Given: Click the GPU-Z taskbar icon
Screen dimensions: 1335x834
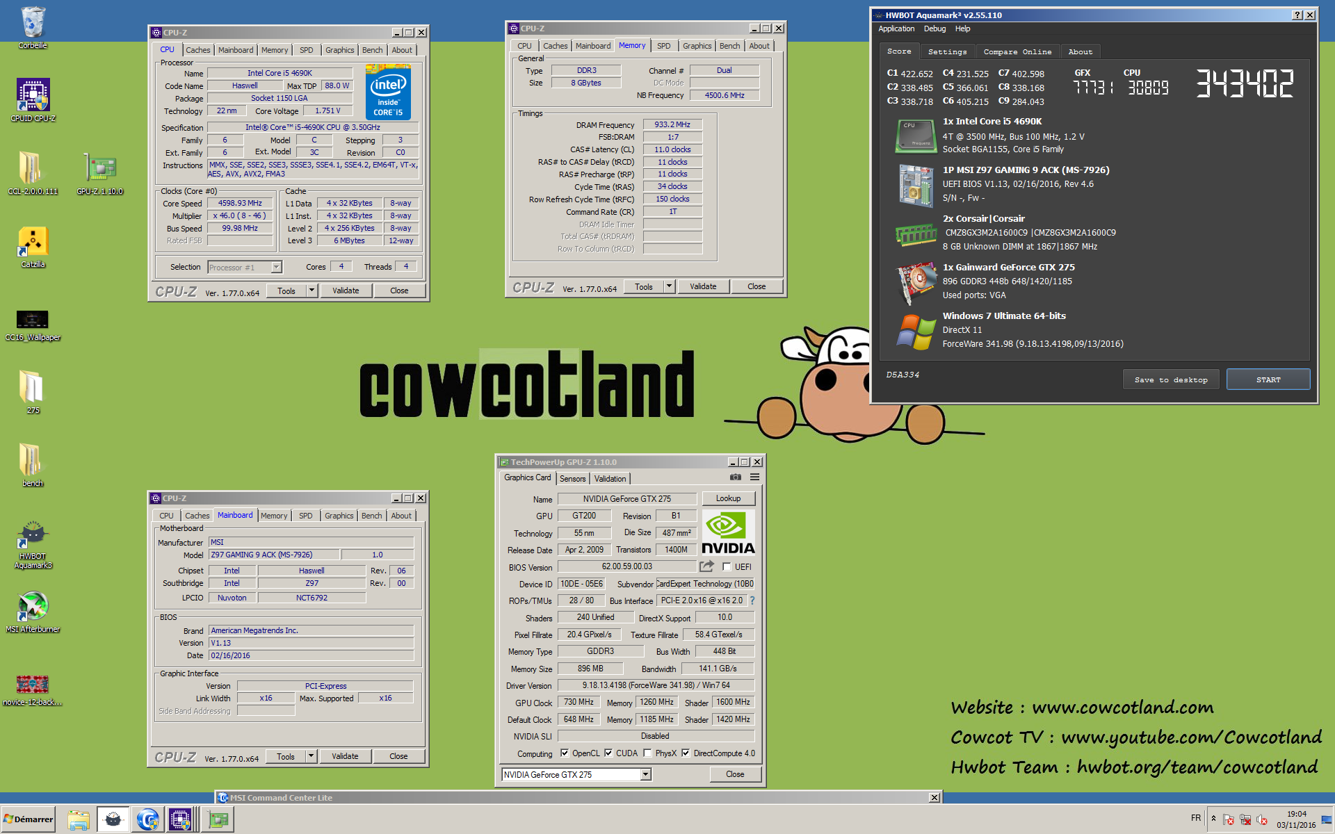Looking at the screenshot, I should [x=218, y=819].
